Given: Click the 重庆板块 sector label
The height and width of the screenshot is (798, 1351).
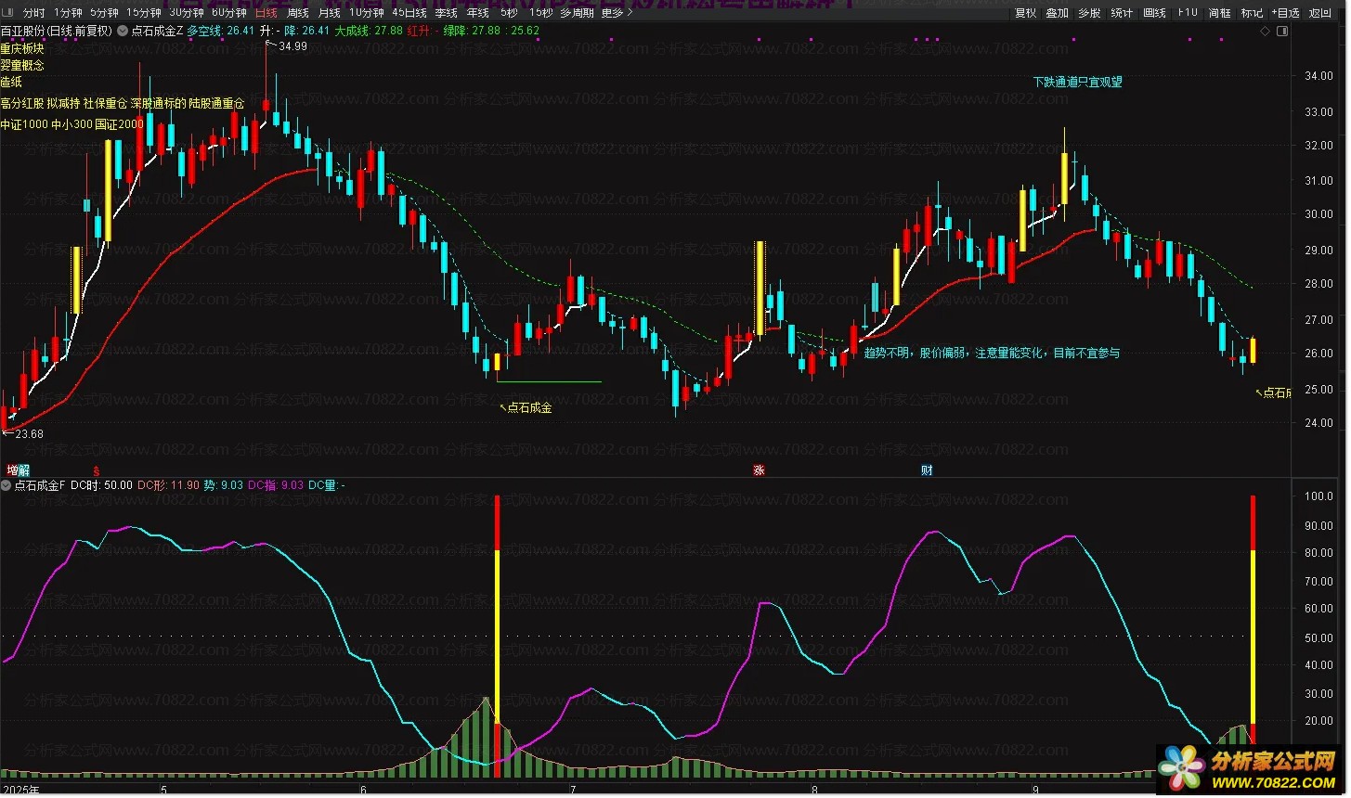Looking at the screenshot, I should click(22, 48).
